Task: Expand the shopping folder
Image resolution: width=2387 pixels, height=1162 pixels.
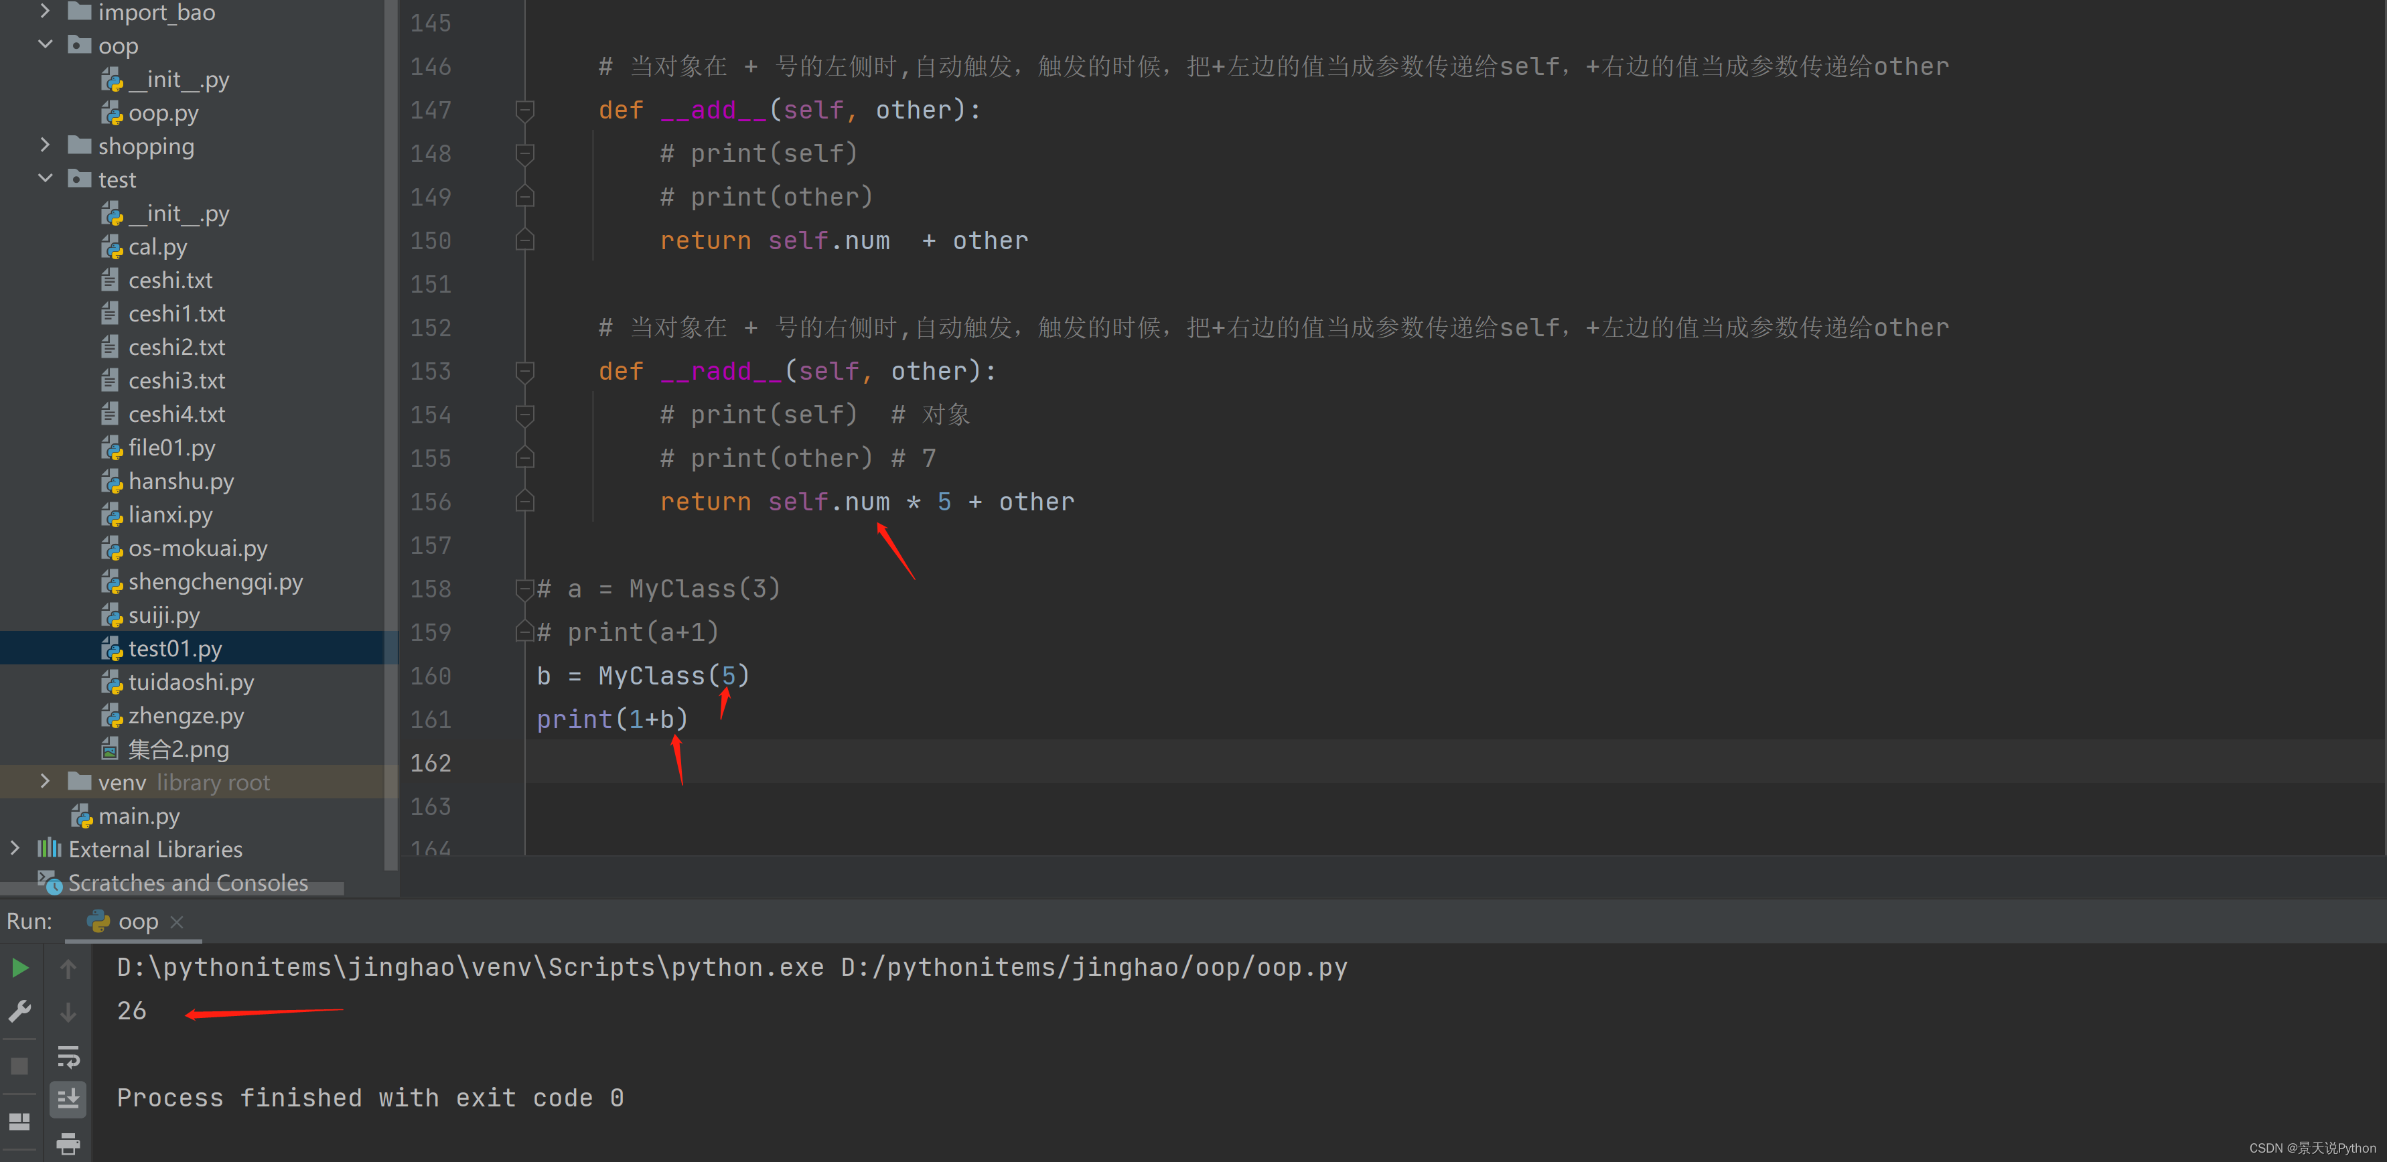Action: pyautogui.click(x=44, y=145)
